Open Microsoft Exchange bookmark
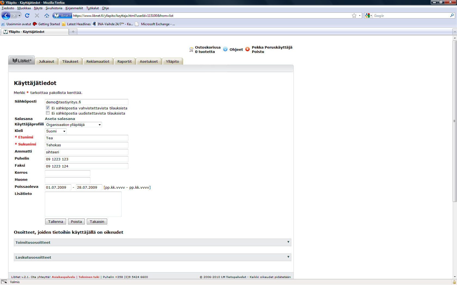The height and width of the screenshot is (285, 457). (155, 24)
